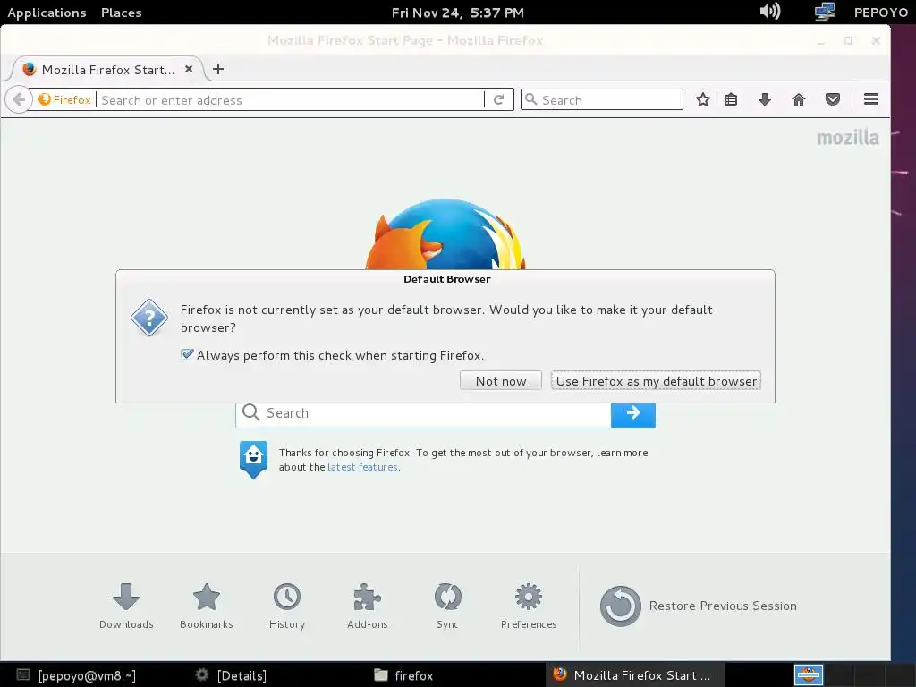Select the Mozilla Firefox Start Page tab

pos(108,70)
